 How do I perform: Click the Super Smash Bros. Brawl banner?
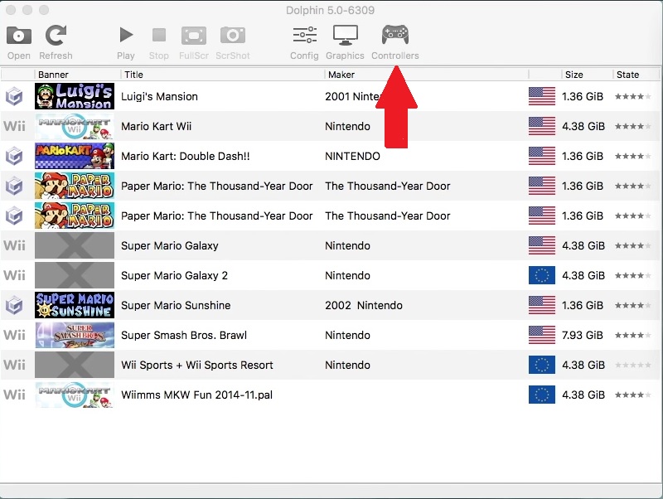[x=75, y=335]
